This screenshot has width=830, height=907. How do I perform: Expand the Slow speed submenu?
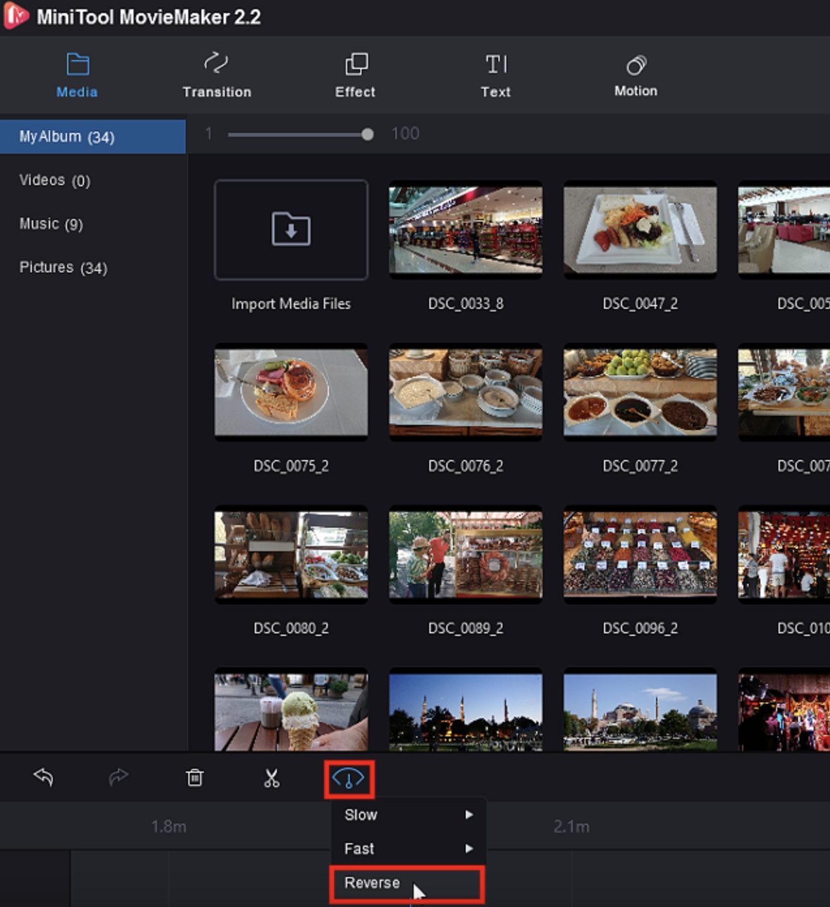point(408,815)
